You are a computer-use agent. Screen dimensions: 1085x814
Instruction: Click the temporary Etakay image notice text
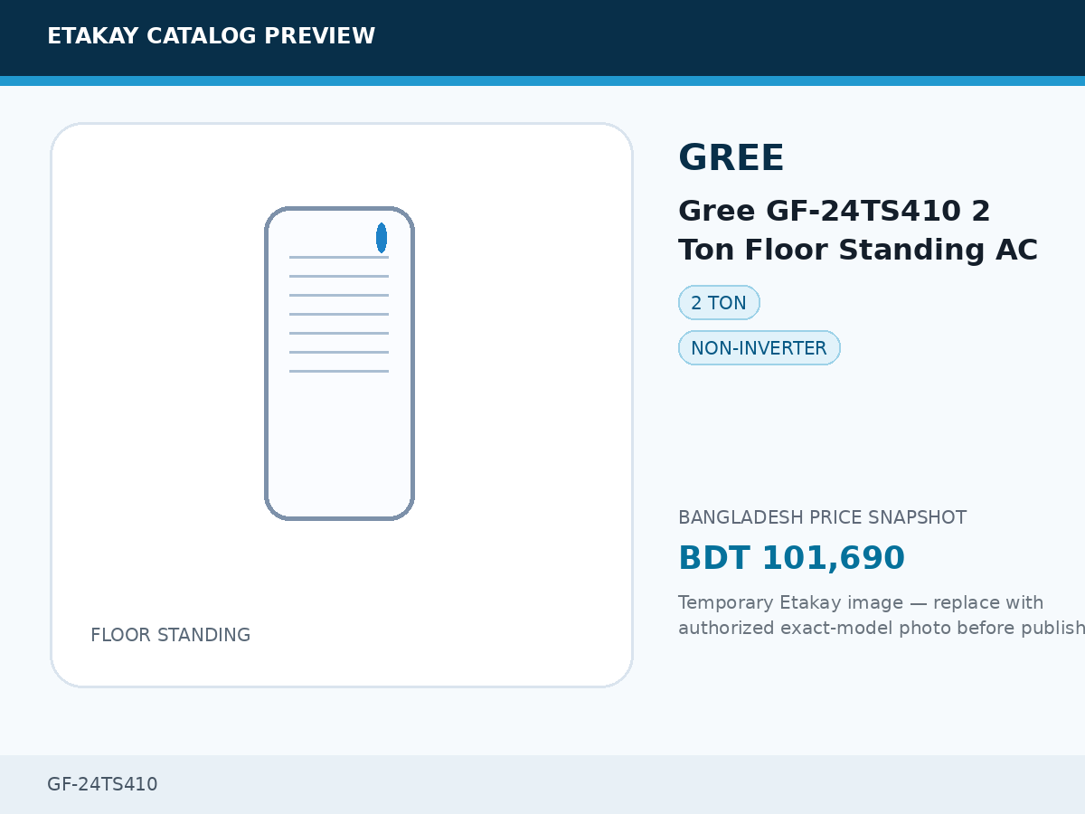tap(882, 615)
